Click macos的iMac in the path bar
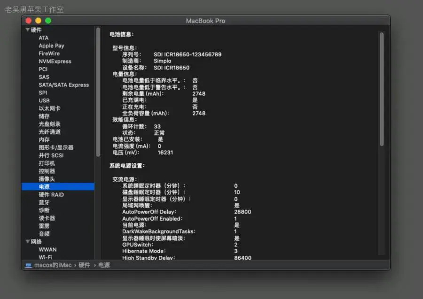The width and height of the screenshot is (423, 299). click(x=53, y=265)
